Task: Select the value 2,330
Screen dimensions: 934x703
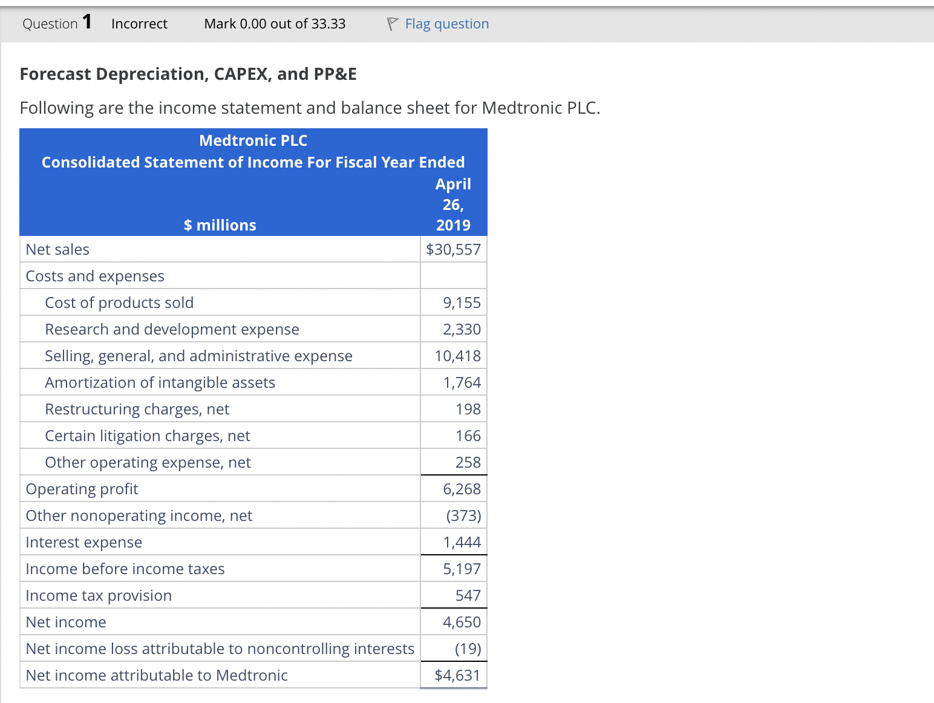Action: (x=462, y=329)
